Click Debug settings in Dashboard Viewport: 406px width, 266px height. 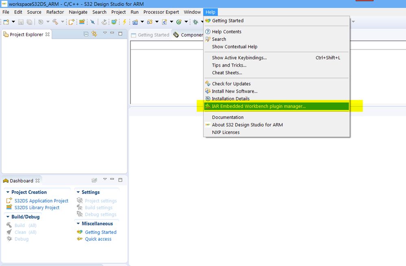(101, 214)
